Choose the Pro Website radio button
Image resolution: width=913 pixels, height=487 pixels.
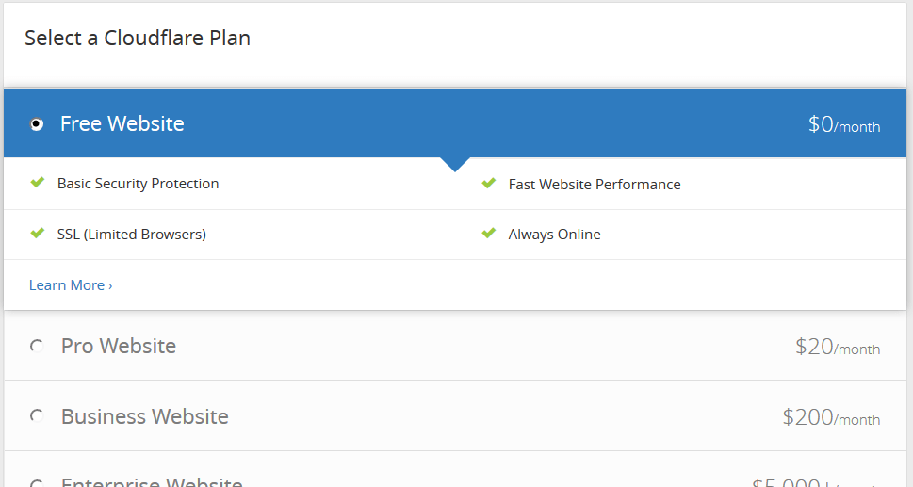click(x=37, y=347)
